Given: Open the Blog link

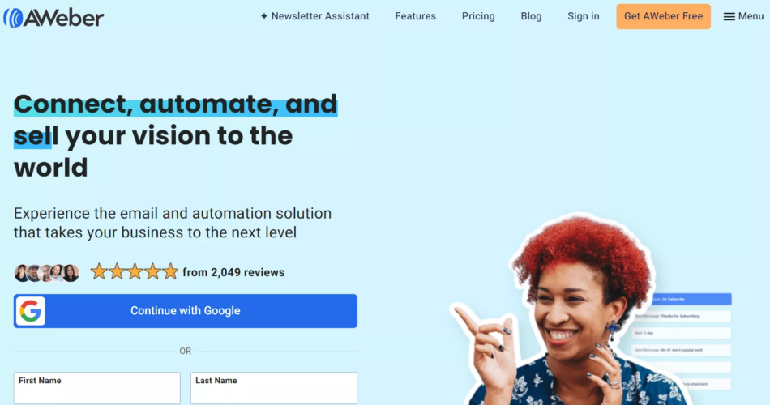Looking at the screenshot, I should pos(531,16).
